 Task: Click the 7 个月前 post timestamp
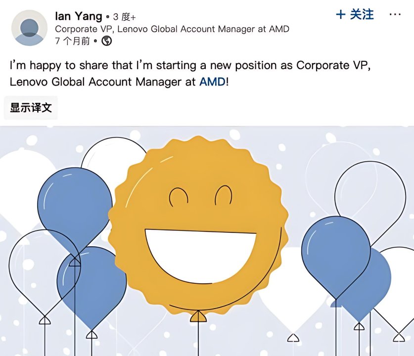pyautogui.click(x=72, y=41)
